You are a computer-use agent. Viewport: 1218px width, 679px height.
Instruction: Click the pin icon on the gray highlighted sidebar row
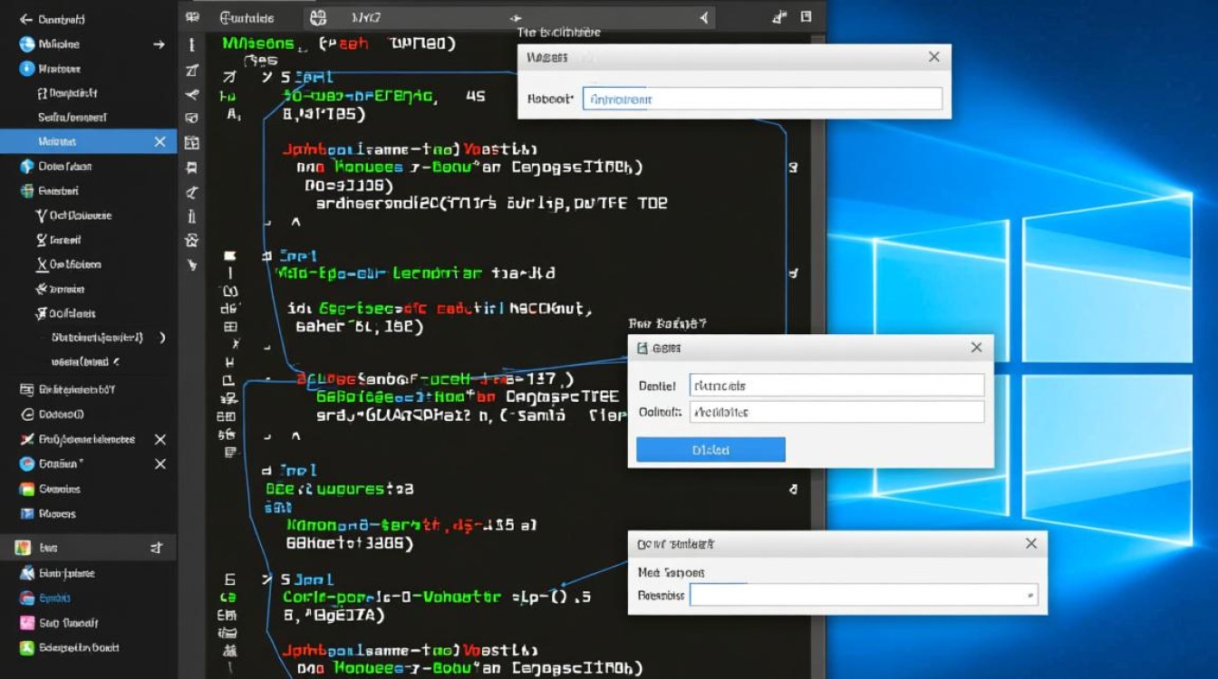coord(156,548)
